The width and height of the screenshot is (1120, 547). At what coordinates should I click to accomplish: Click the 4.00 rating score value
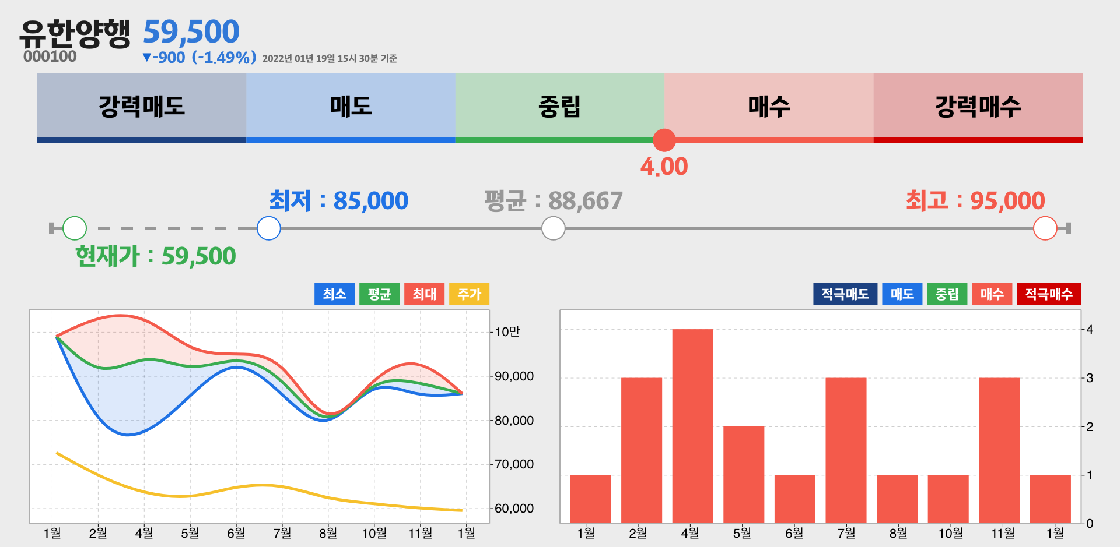(664, 167)
